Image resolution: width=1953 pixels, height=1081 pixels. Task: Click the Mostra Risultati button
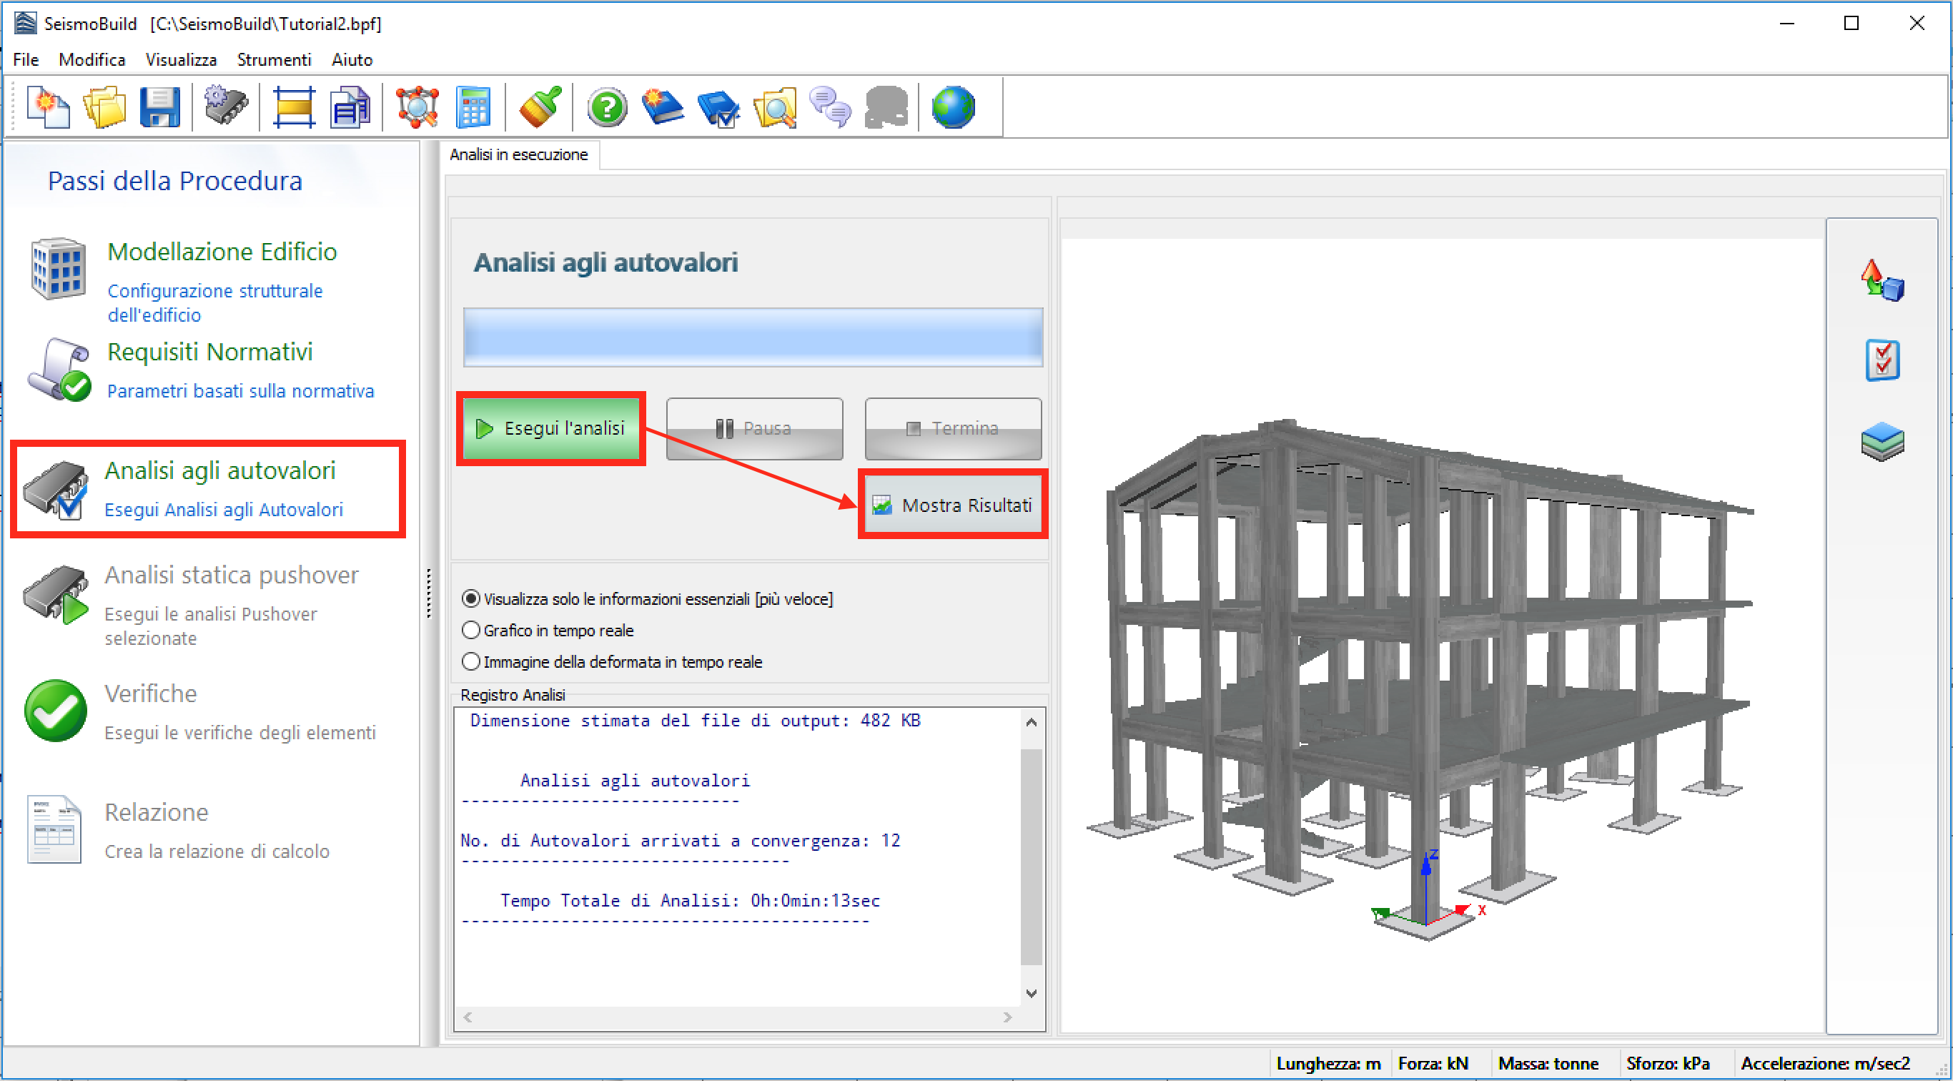click(953, 505)
